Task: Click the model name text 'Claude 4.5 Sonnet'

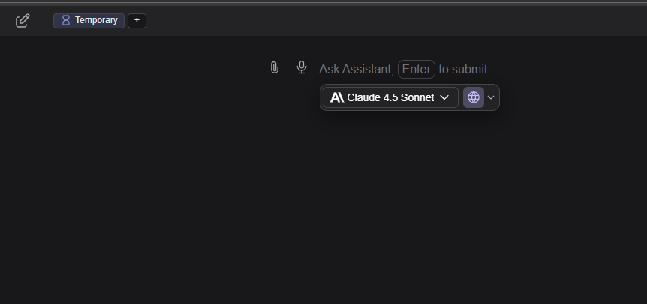Action: point(390,97)
